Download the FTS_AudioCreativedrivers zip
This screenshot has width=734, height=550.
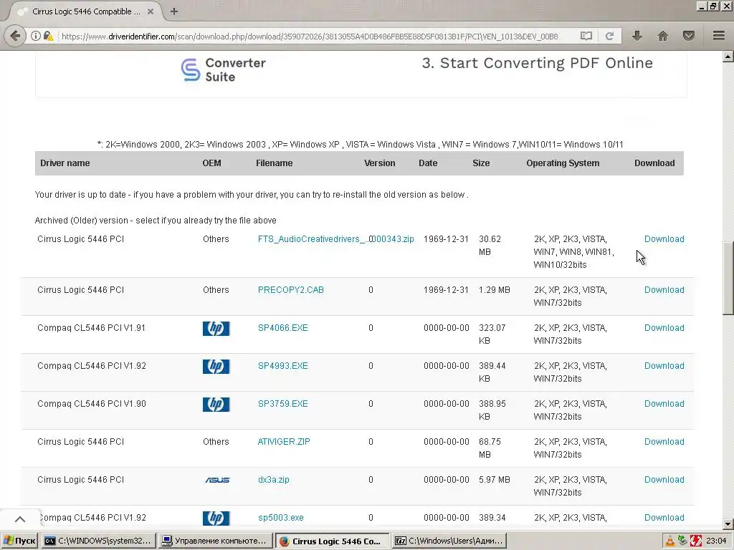point(664,239)
